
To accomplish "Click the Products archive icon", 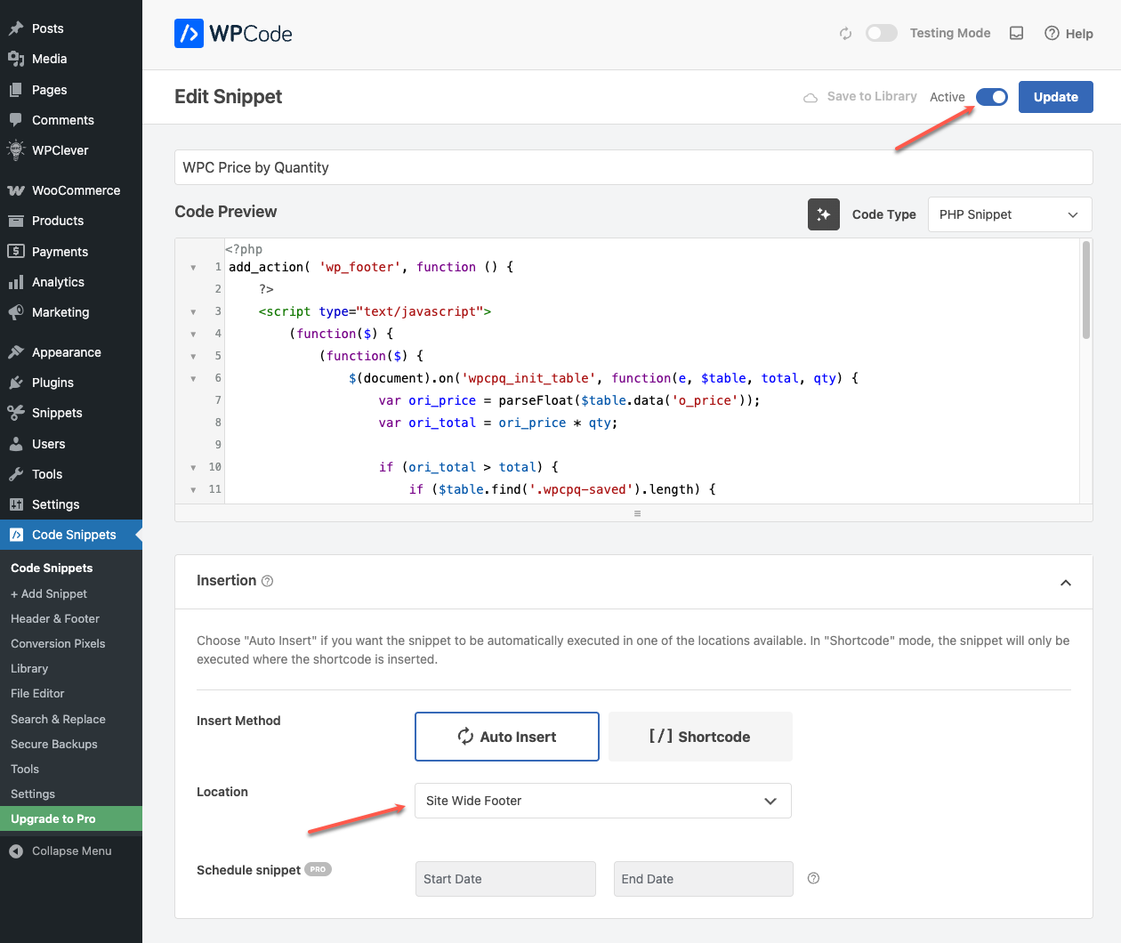I will 16,221.
